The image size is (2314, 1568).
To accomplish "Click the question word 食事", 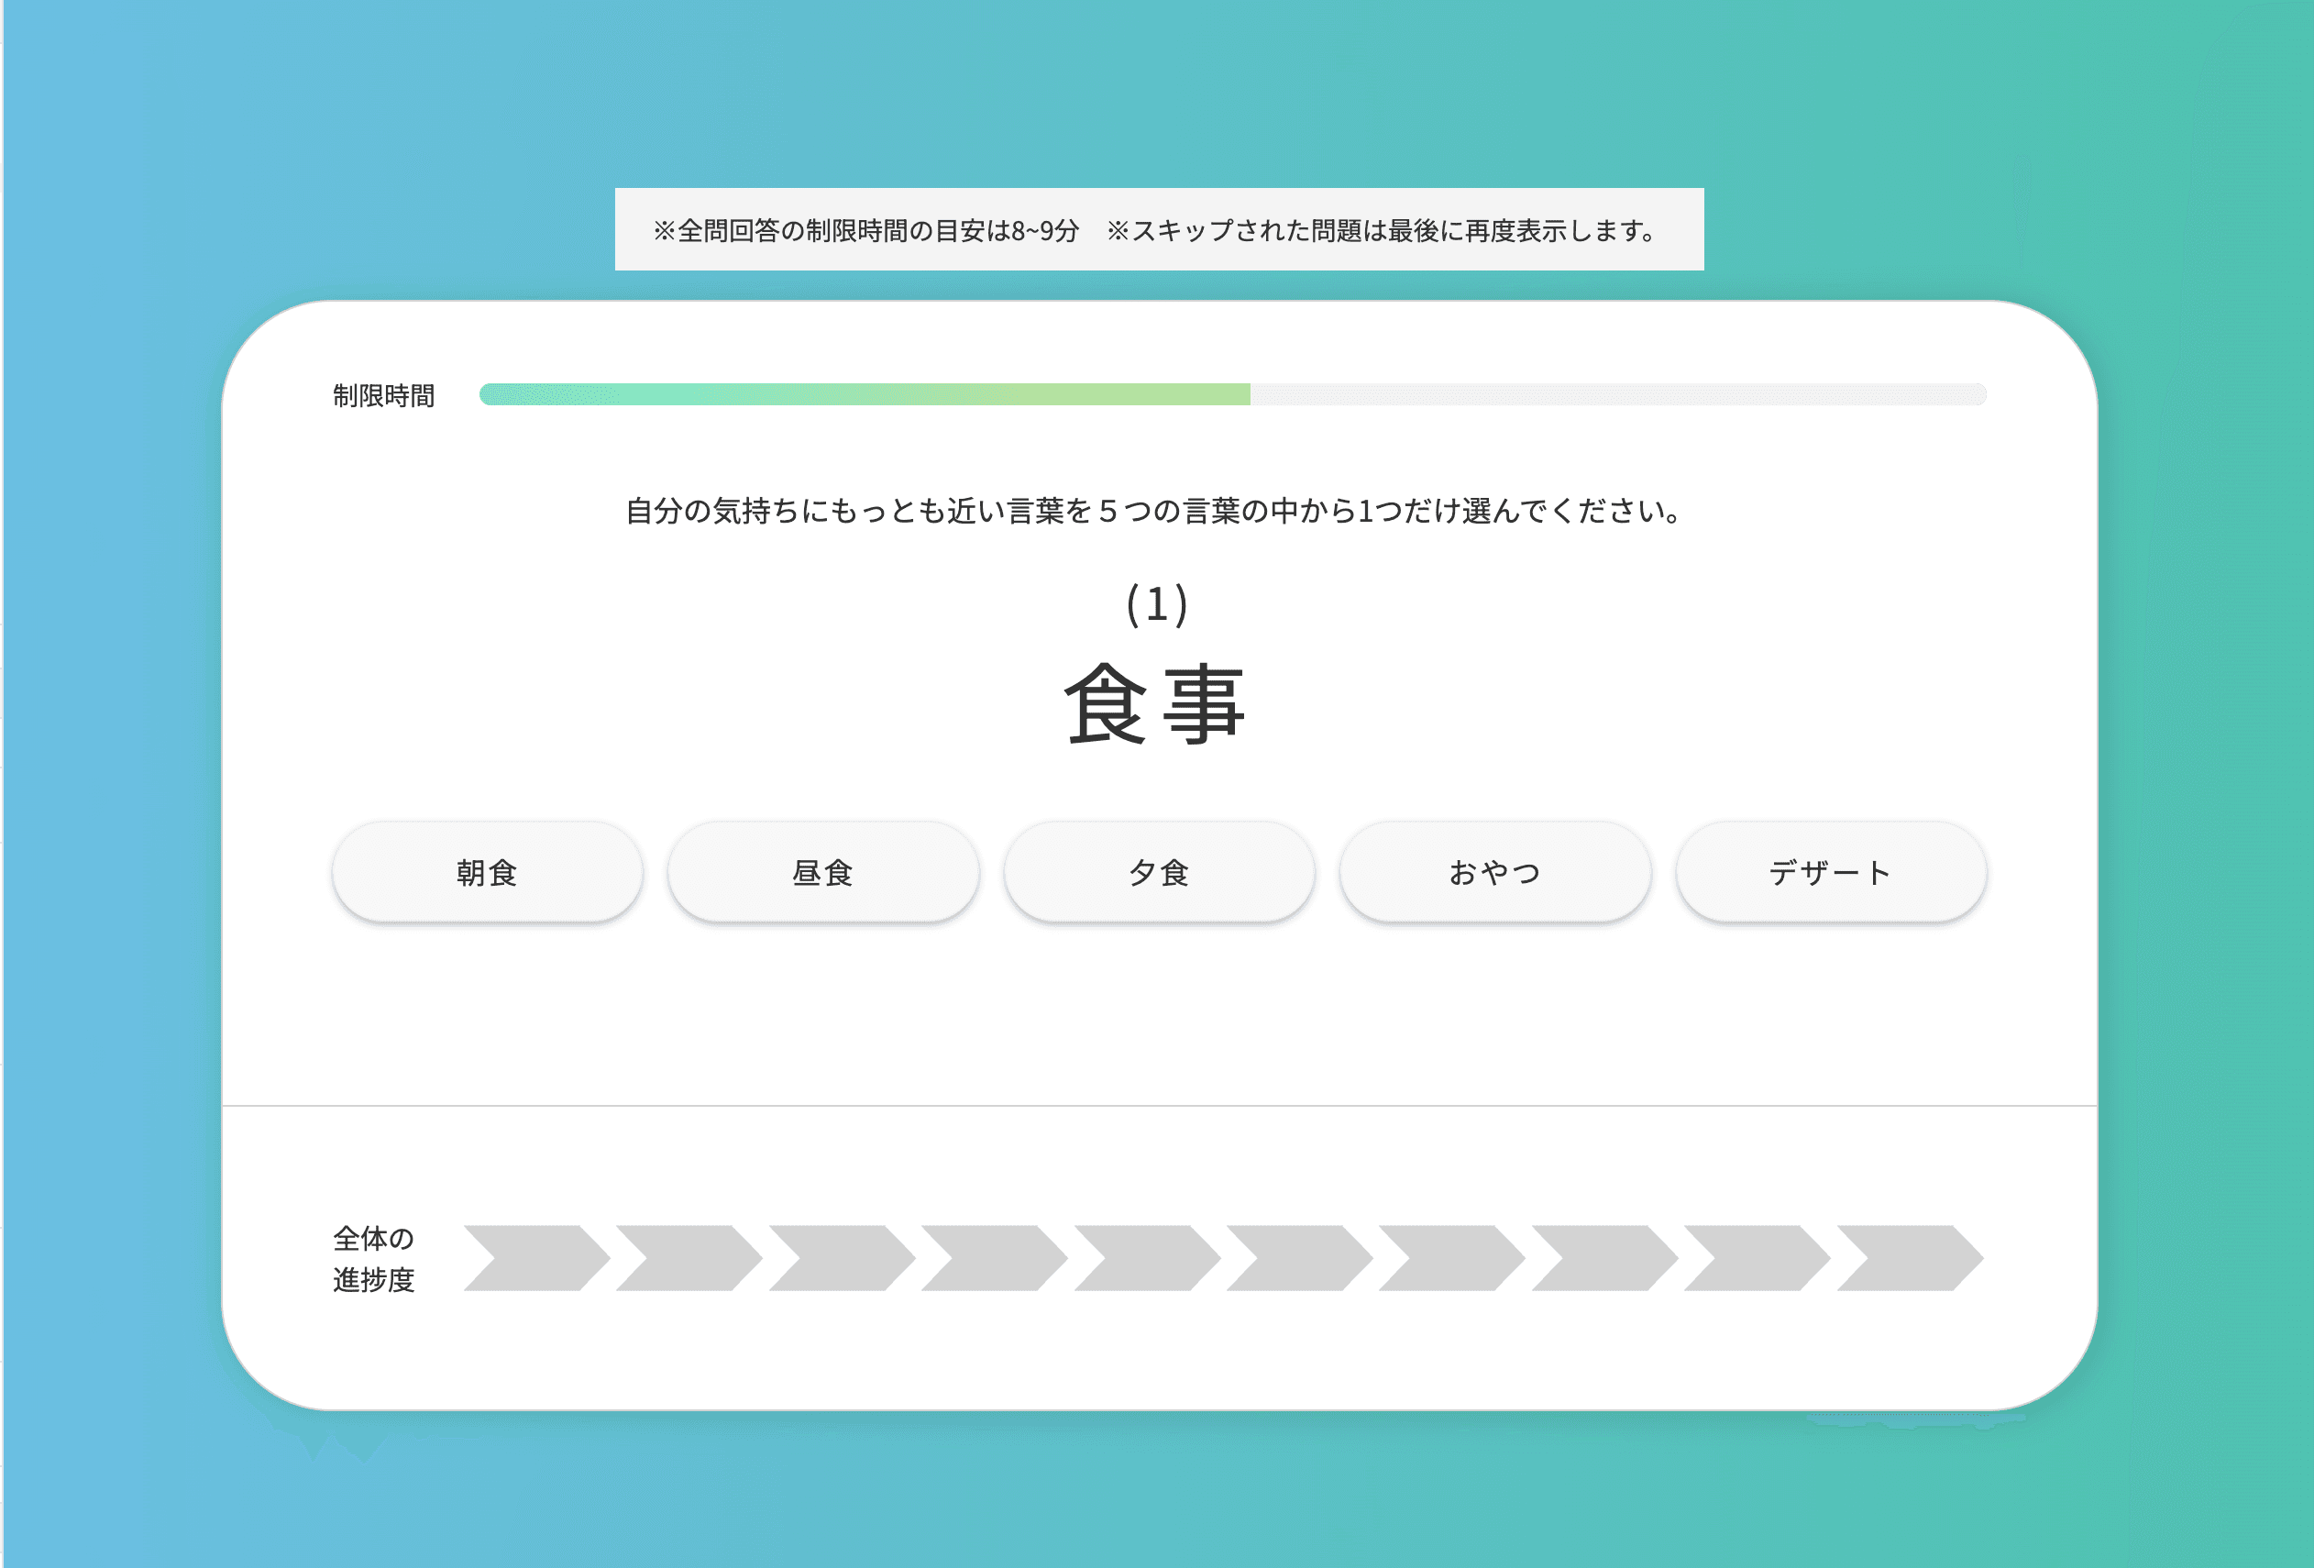I will point(1155,705).
